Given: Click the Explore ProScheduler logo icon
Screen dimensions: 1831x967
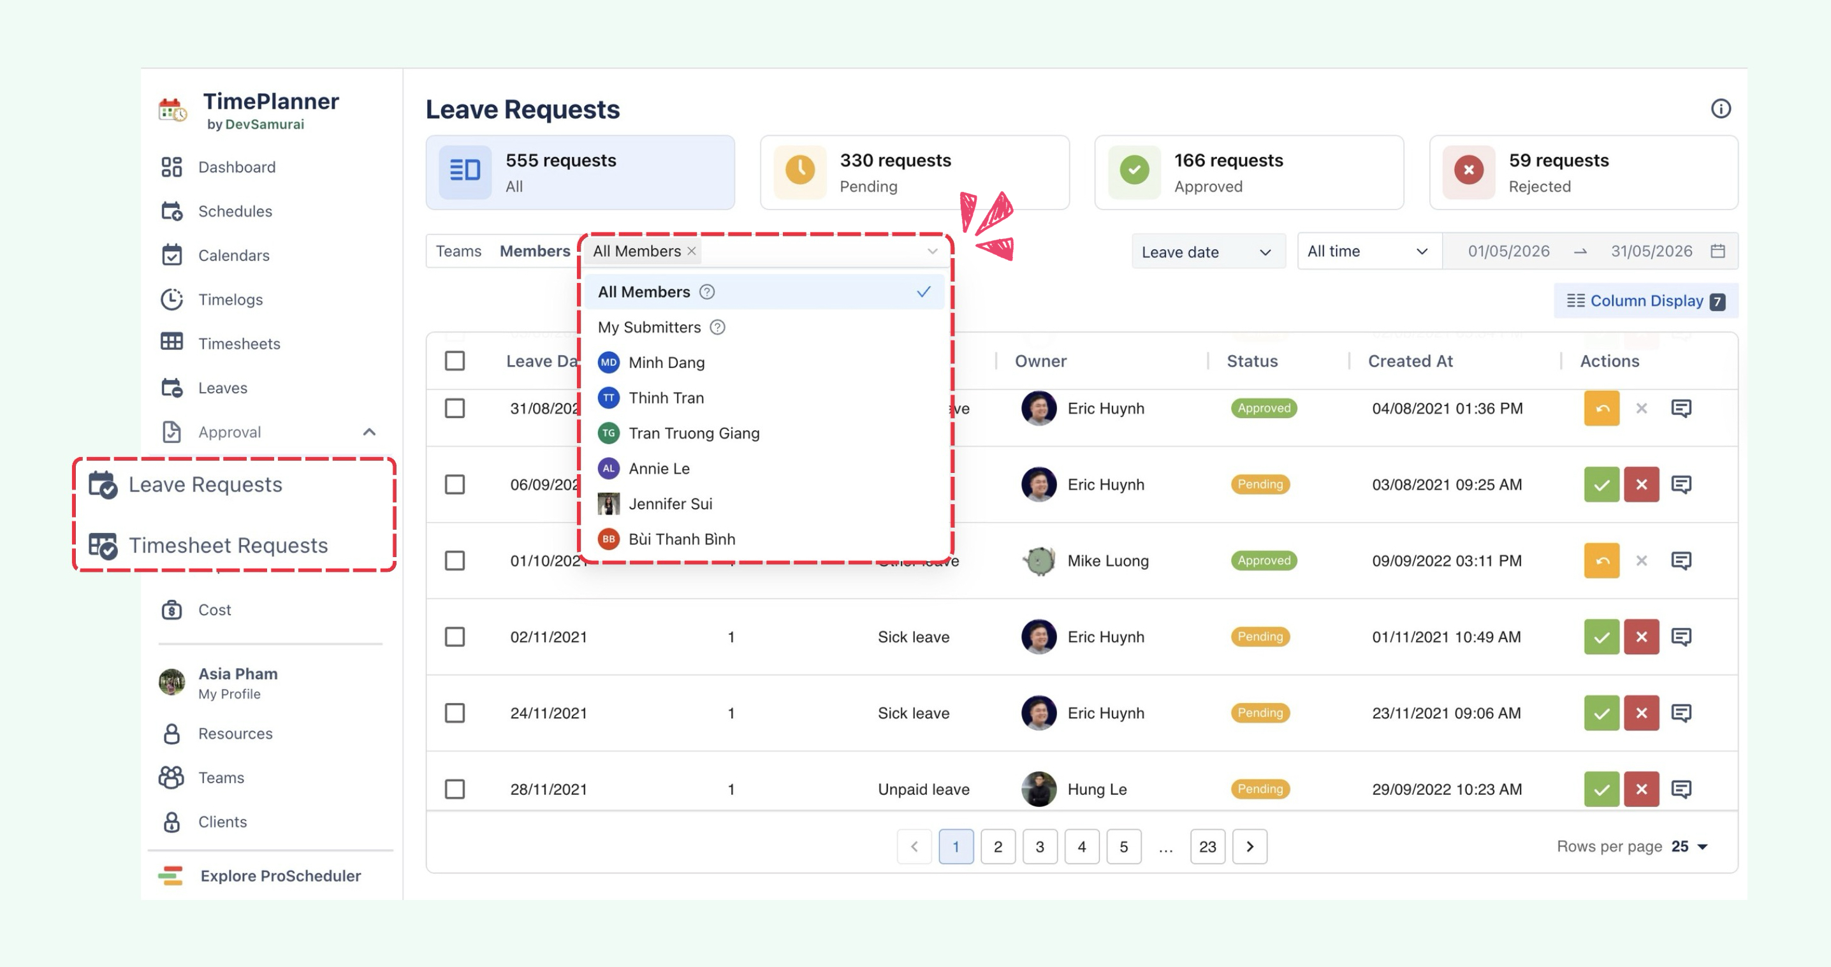Looking at the screenshot, I should 171,875.
